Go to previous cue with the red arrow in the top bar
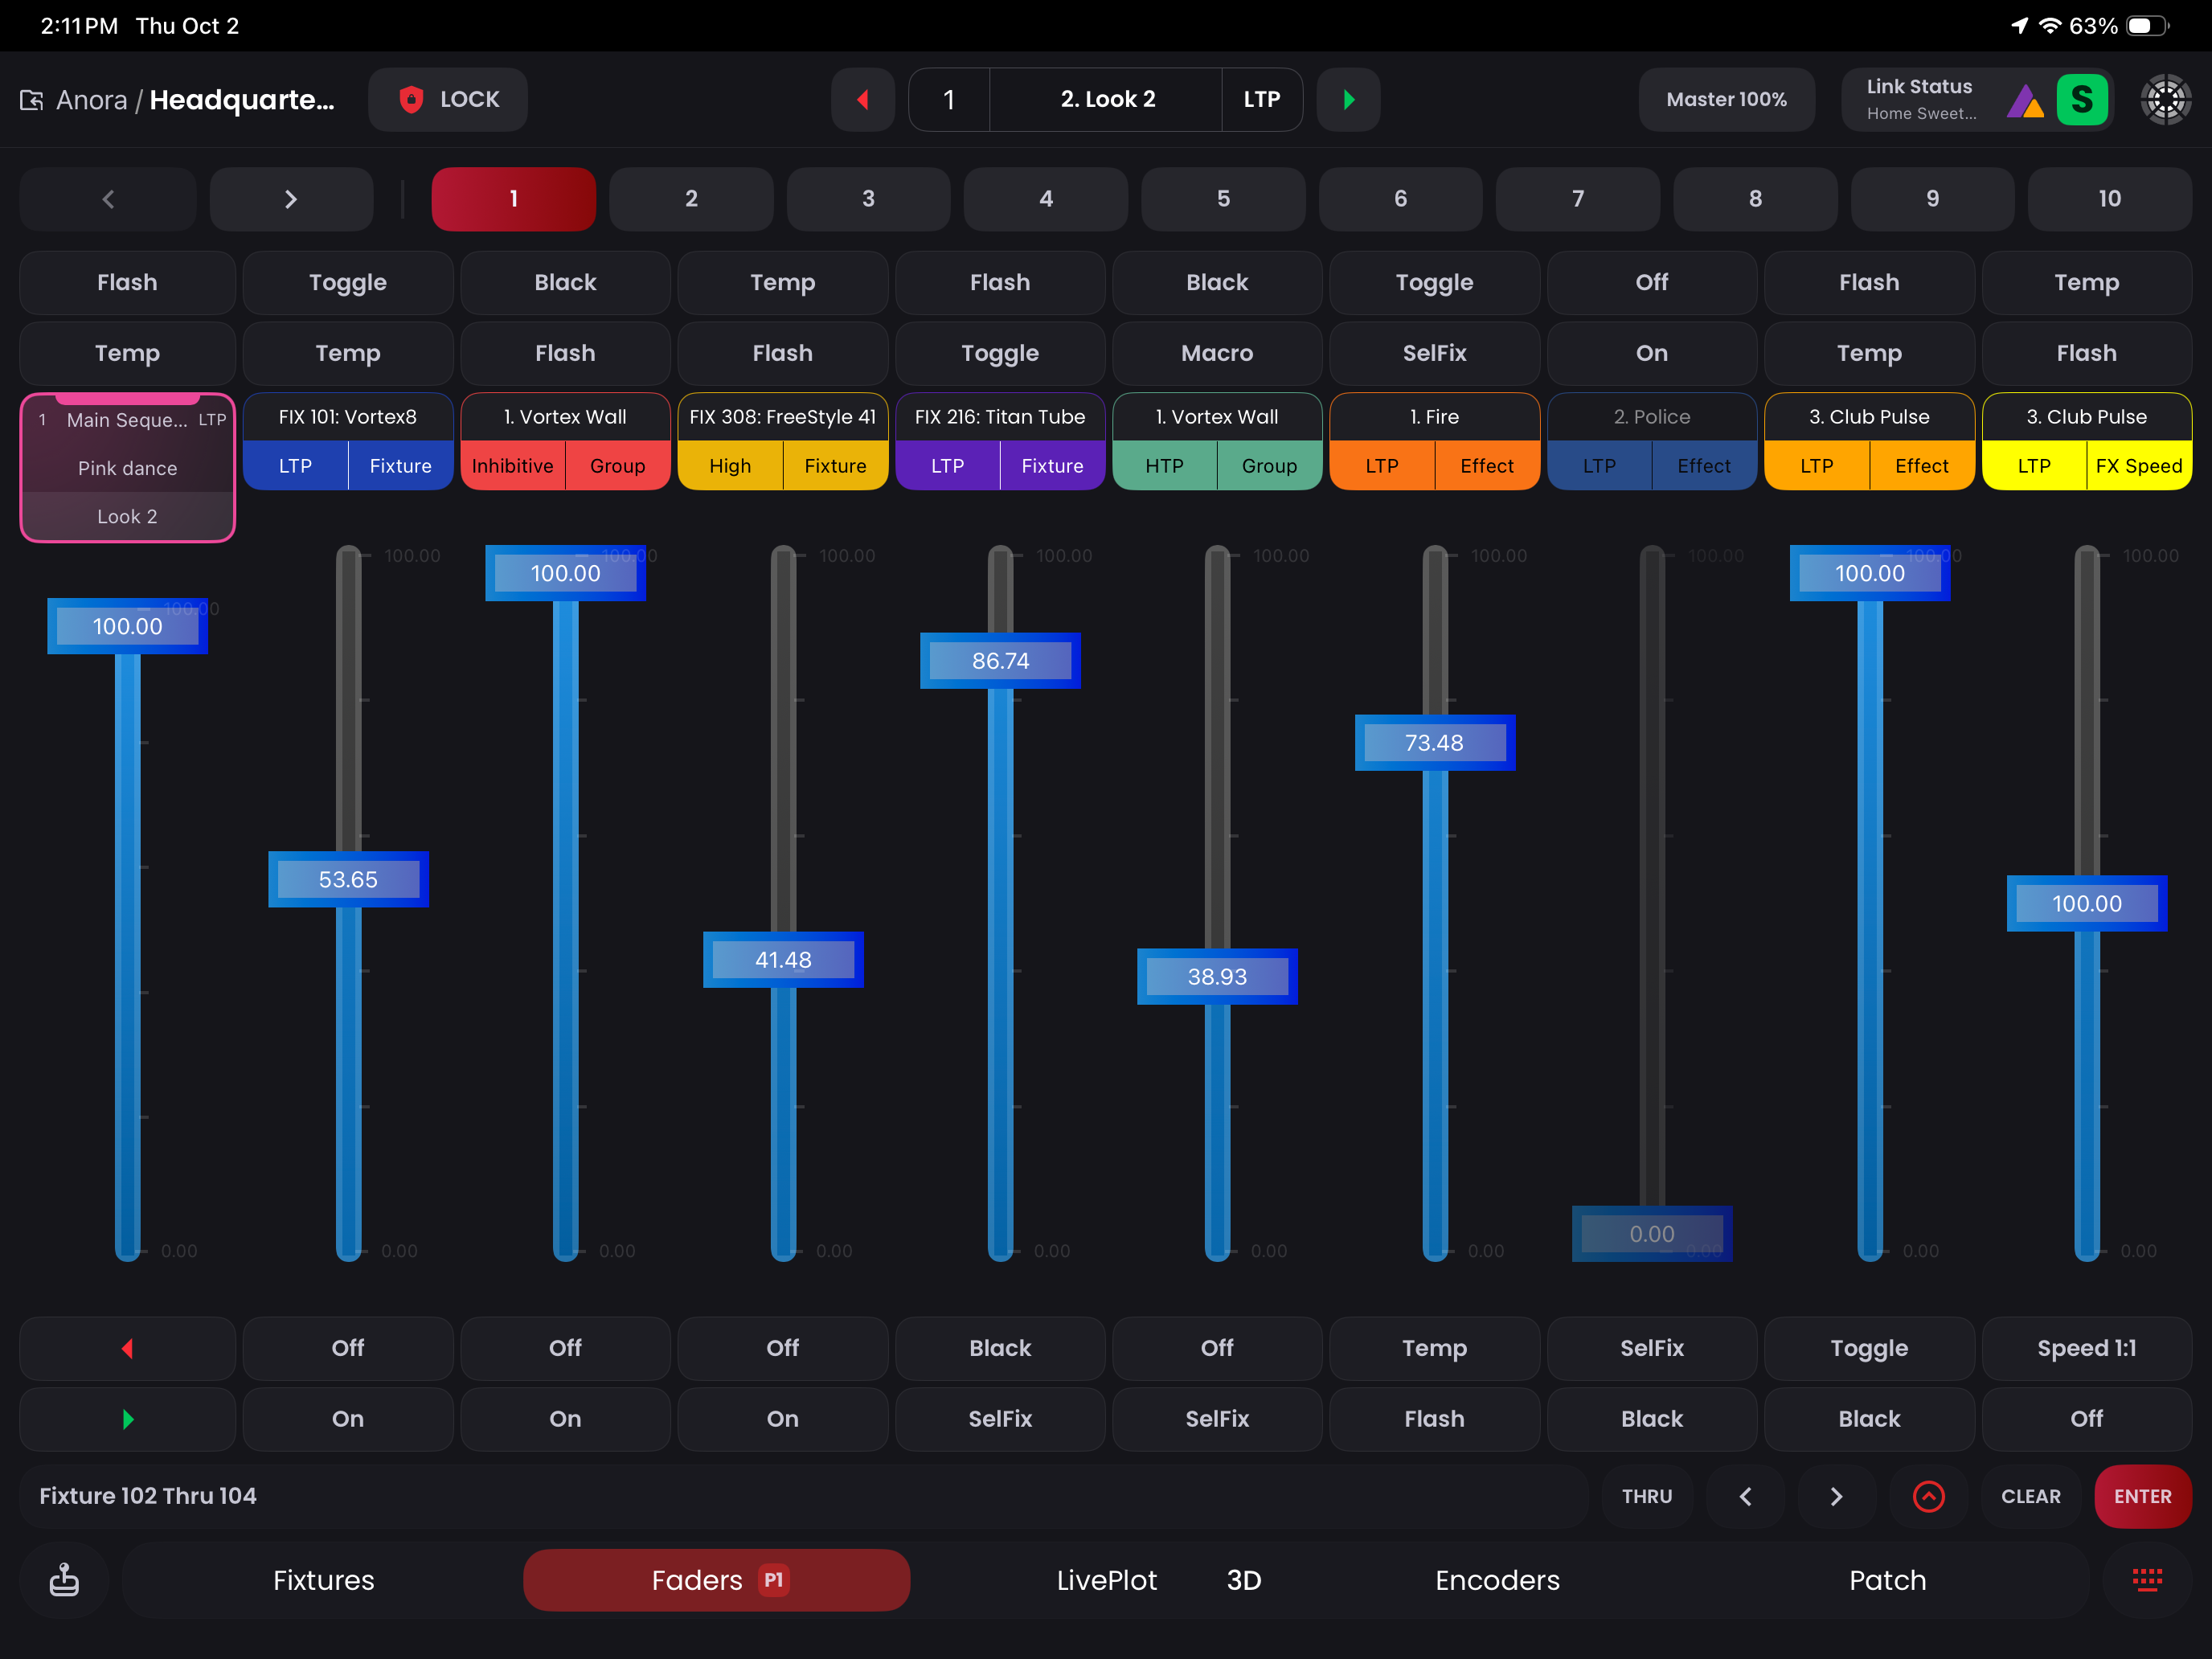 pos(862,100)
